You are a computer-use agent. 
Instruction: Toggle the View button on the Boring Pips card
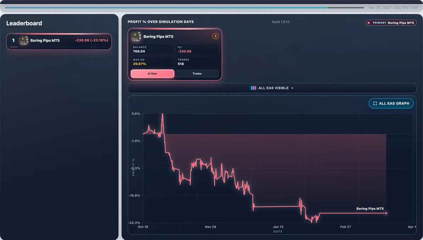click(153, 73)
